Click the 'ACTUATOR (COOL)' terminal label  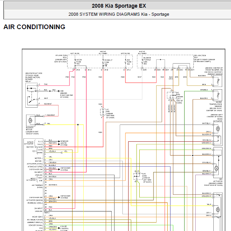coord(35,164)
